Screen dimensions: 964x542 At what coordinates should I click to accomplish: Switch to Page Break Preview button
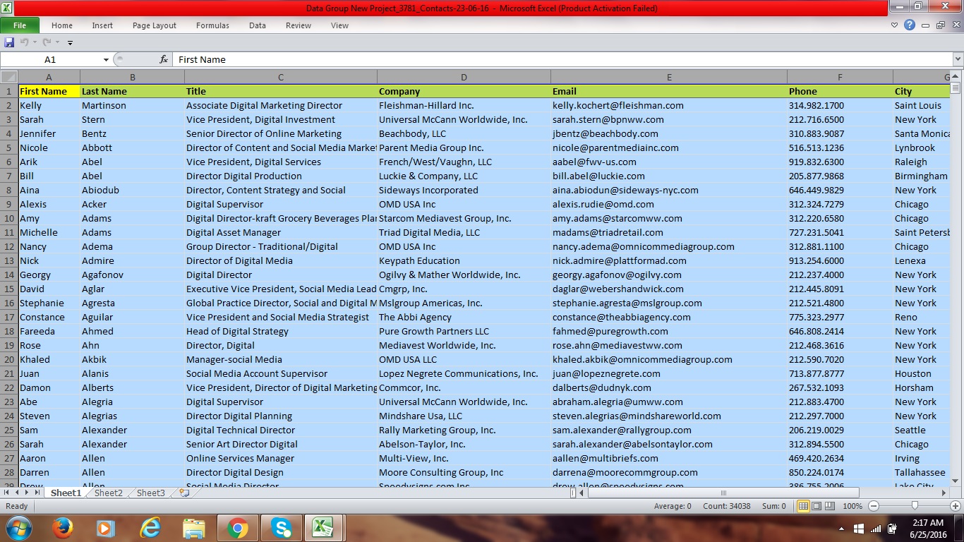[x=829, y=506]
